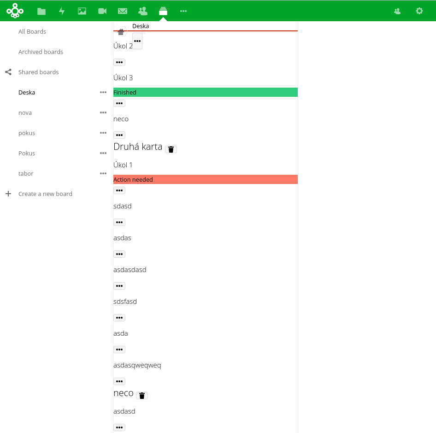
Task: Delete the Druhá karta stack with trash icon
Action: point(171,149)
